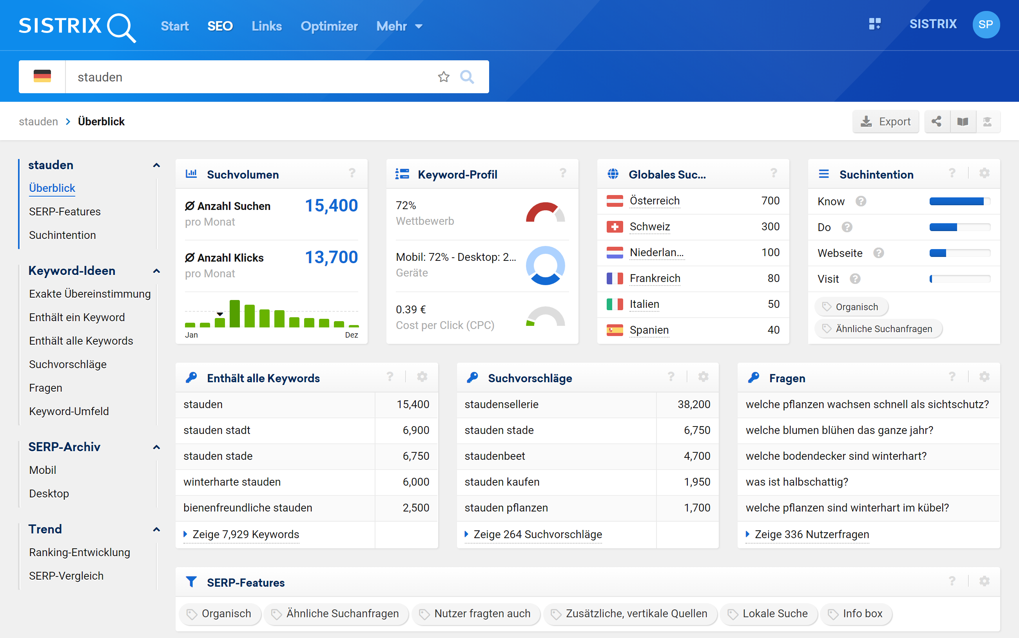Open the apps grid icon in header
The width and height of the screenshot is (1019, 638).
[x=875, y=24]
